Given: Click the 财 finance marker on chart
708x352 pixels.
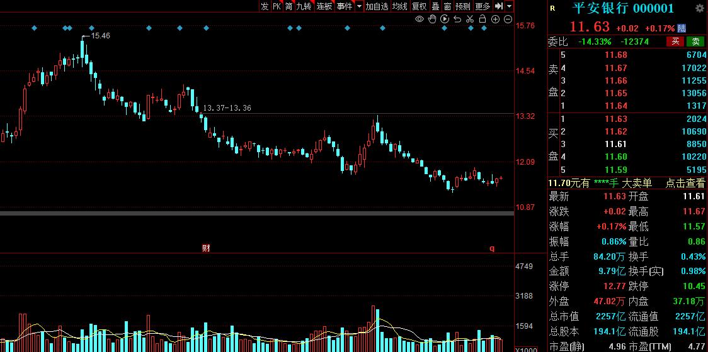Looking at the screenshot, I should pos(206,248).
